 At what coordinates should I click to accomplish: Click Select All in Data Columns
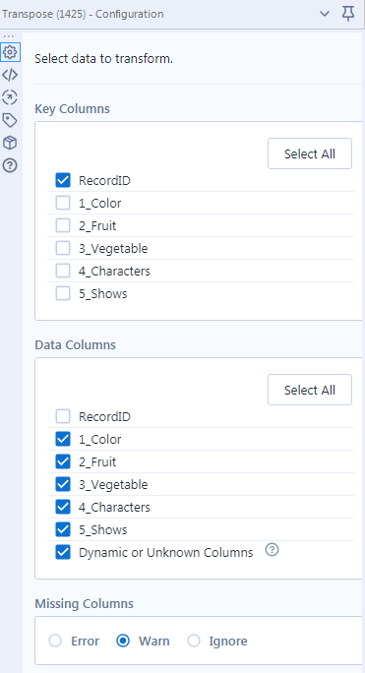310,390
